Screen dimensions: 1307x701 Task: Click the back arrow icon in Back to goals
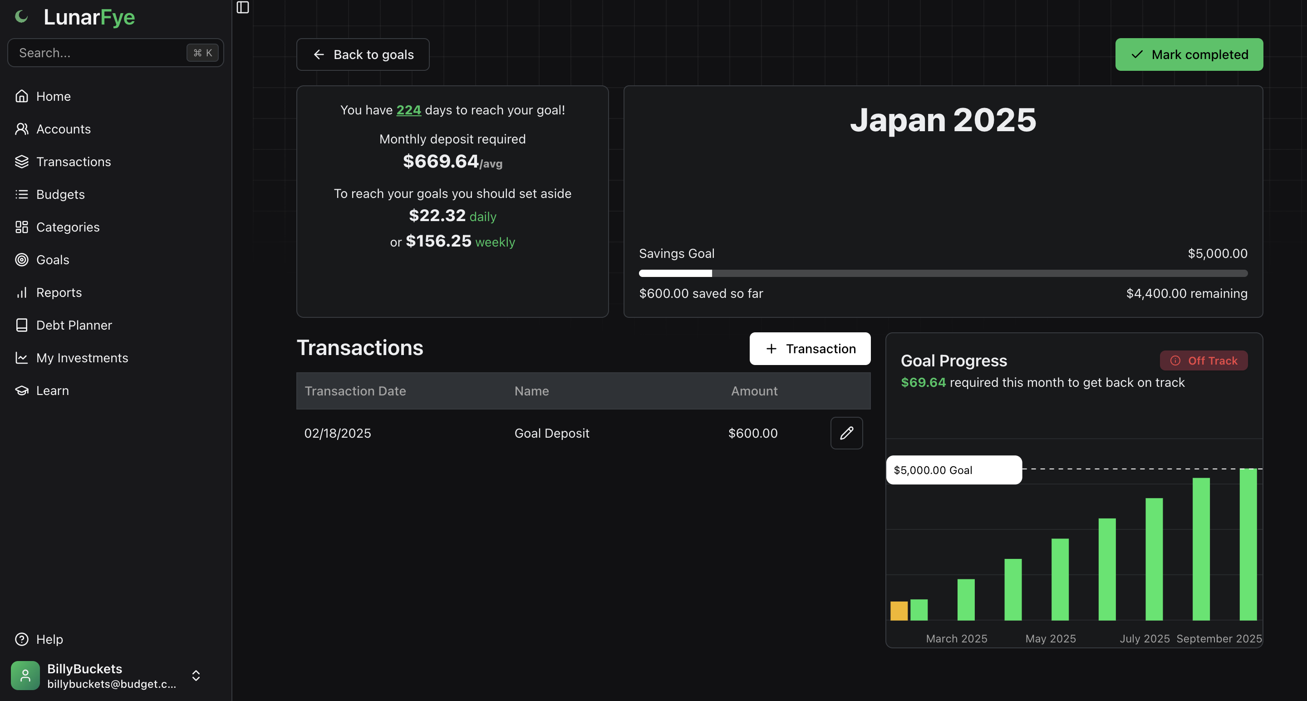319,54
